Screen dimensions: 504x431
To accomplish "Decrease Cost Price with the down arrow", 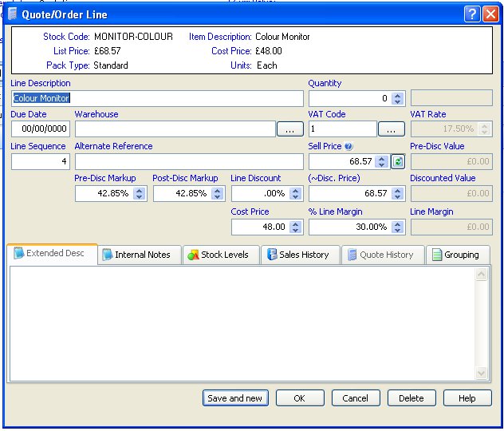I will click(x=295, y=230).
